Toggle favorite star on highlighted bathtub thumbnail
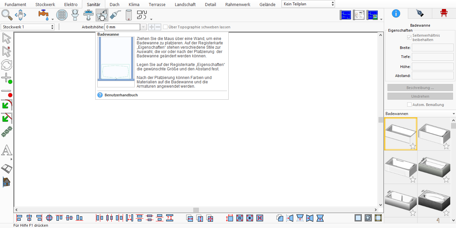This screenshot has height=228, width=456. coord(413,146)
